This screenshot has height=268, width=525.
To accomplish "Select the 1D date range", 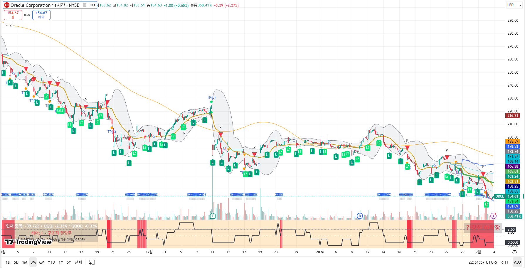I will pos(8,262).
